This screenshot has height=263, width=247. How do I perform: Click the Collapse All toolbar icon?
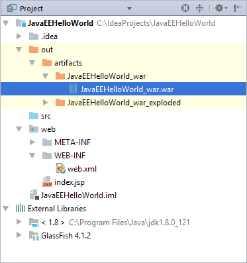(x=199, y=9)
